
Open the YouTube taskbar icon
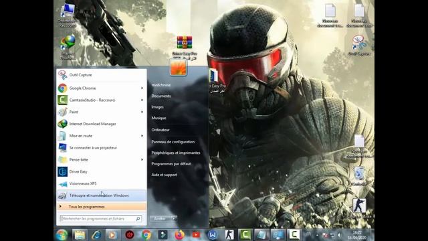[196, 235]
